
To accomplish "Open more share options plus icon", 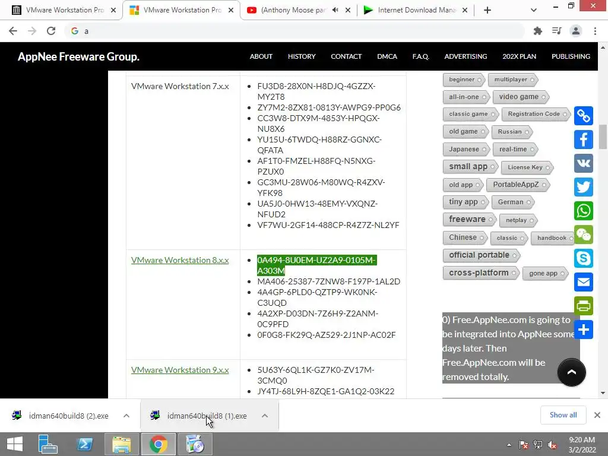I will coord(583,330).
